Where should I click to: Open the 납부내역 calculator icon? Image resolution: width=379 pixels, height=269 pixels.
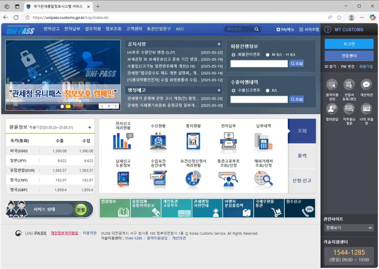pyautogui.click(x=264, y=142)
